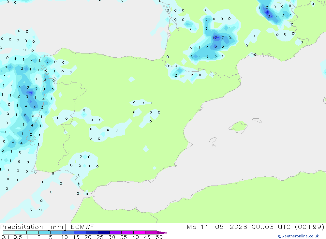
Task: Click the '5' value near northwest Spain
Action: click(x=47, y=61)
